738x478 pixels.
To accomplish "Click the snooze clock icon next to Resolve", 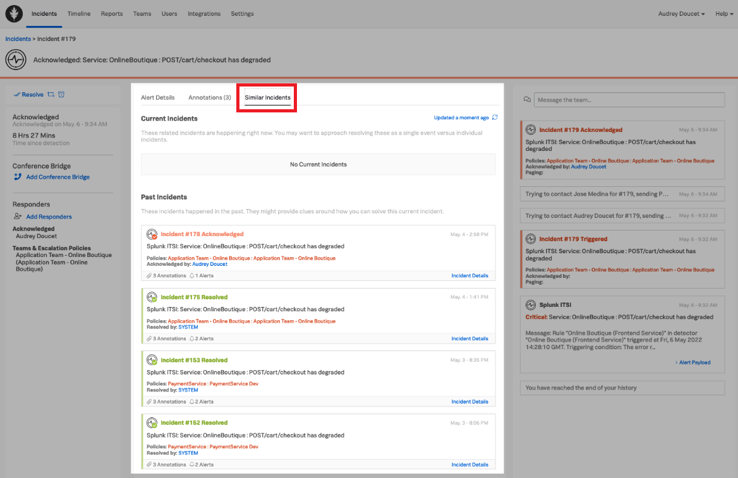I will tap(61, 95).
